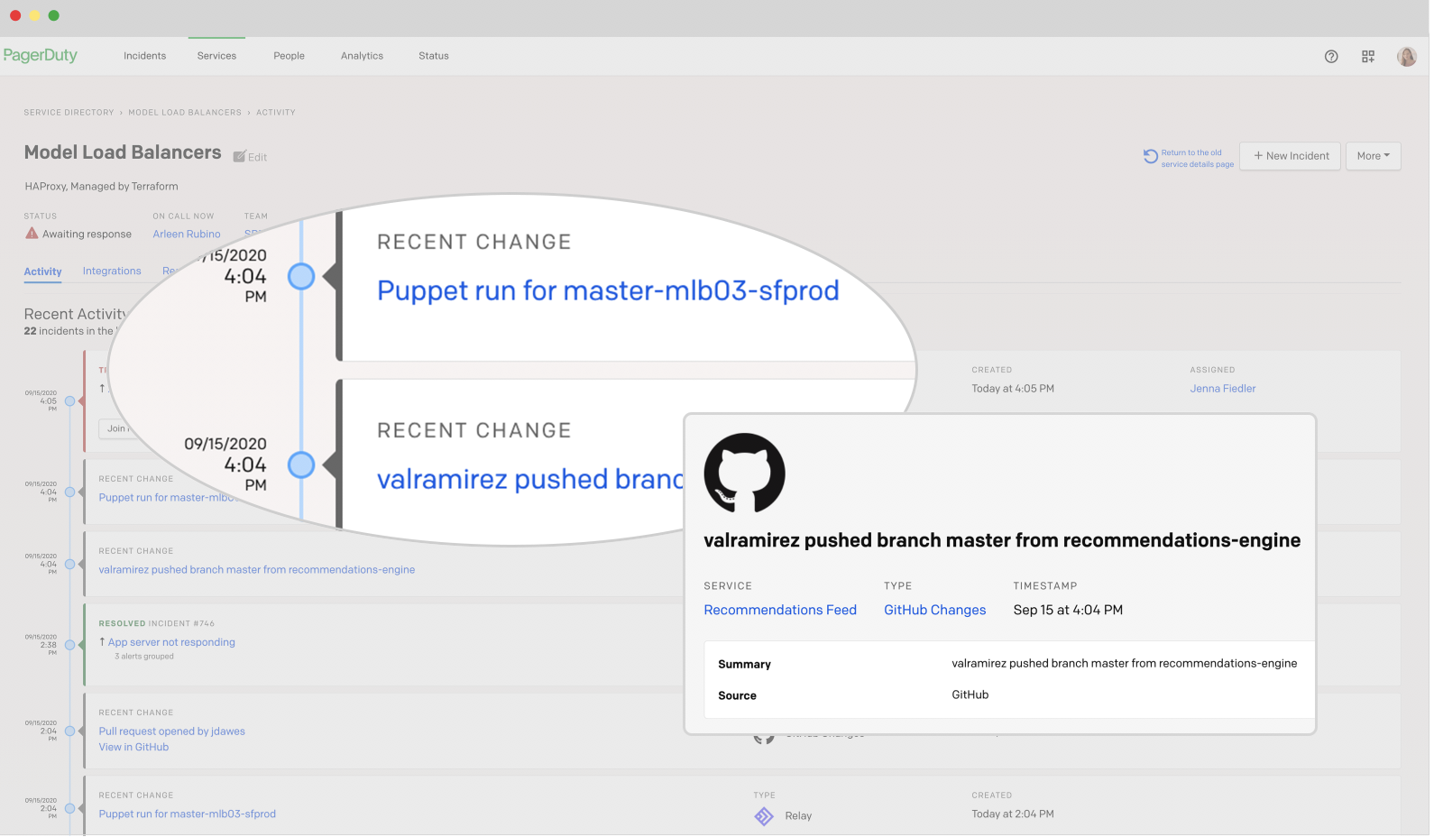Open the apps grid icon
This screenshot has width=1434, height=837.
tap(1368, 56)
